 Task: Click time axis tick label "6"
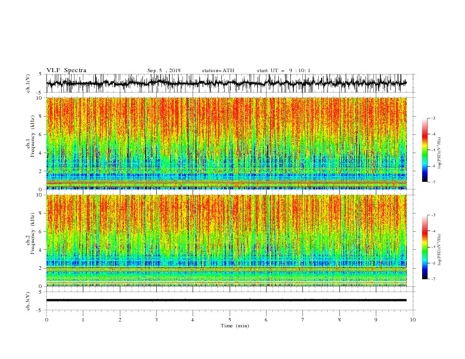[266, 320]
